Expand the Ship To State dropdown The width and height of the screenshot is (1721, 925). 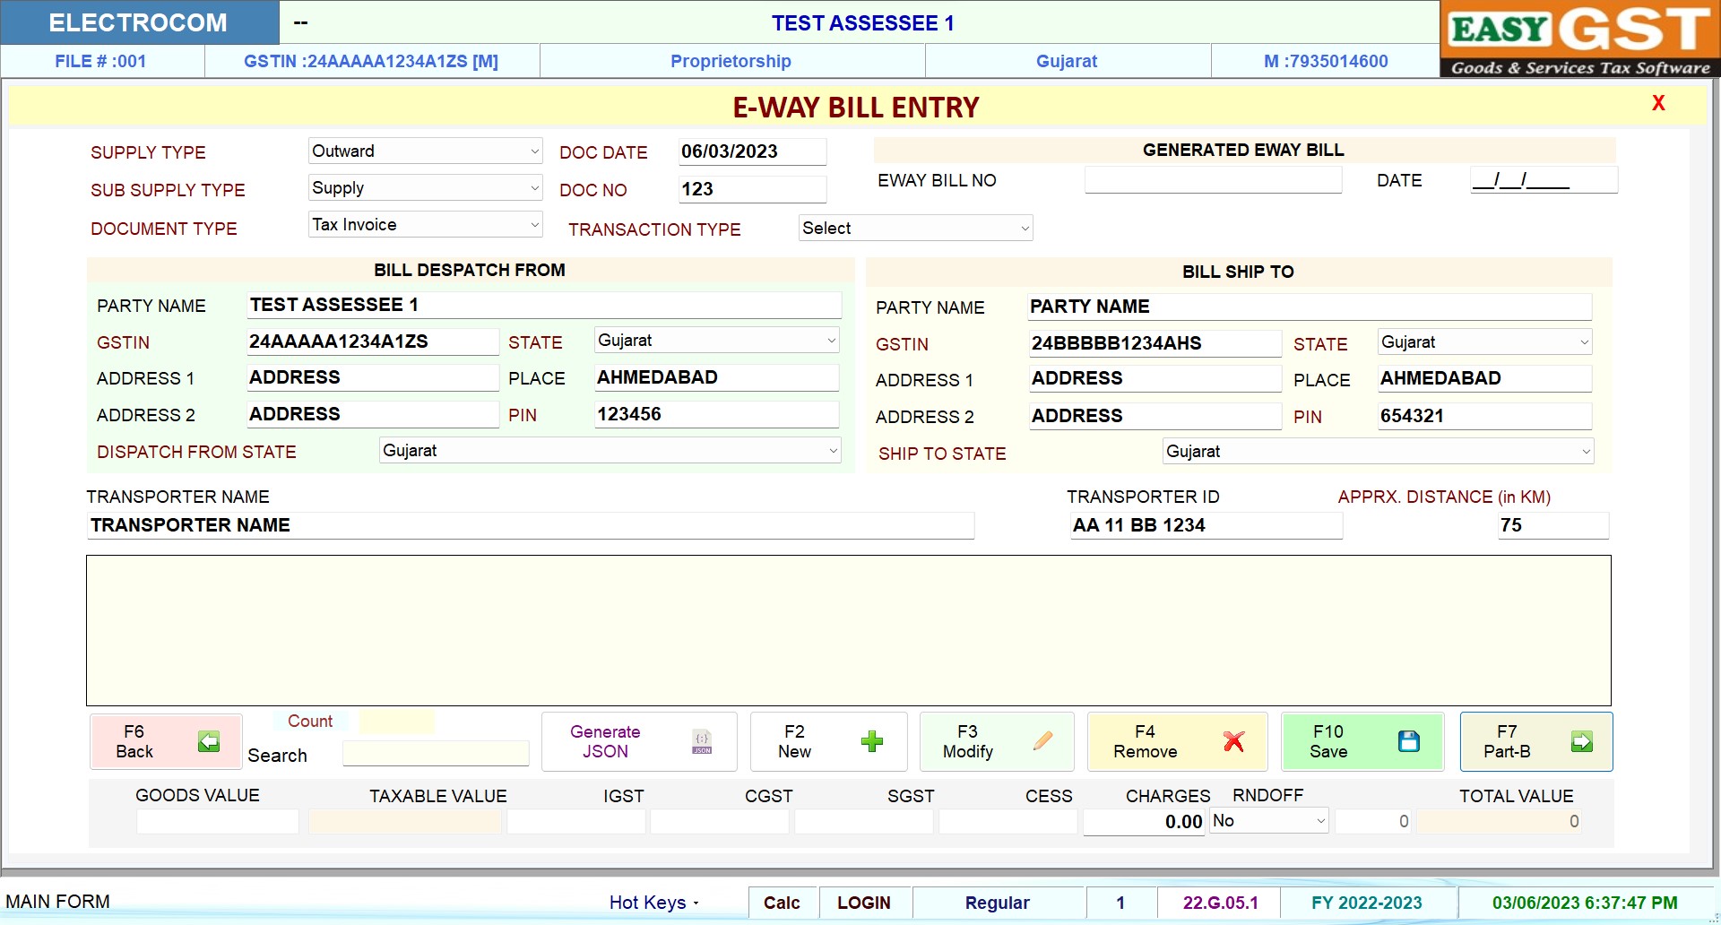tap(1585, 452)
